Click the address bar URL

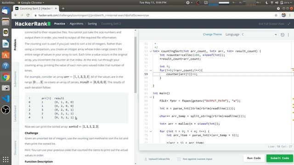click(94, 15)
